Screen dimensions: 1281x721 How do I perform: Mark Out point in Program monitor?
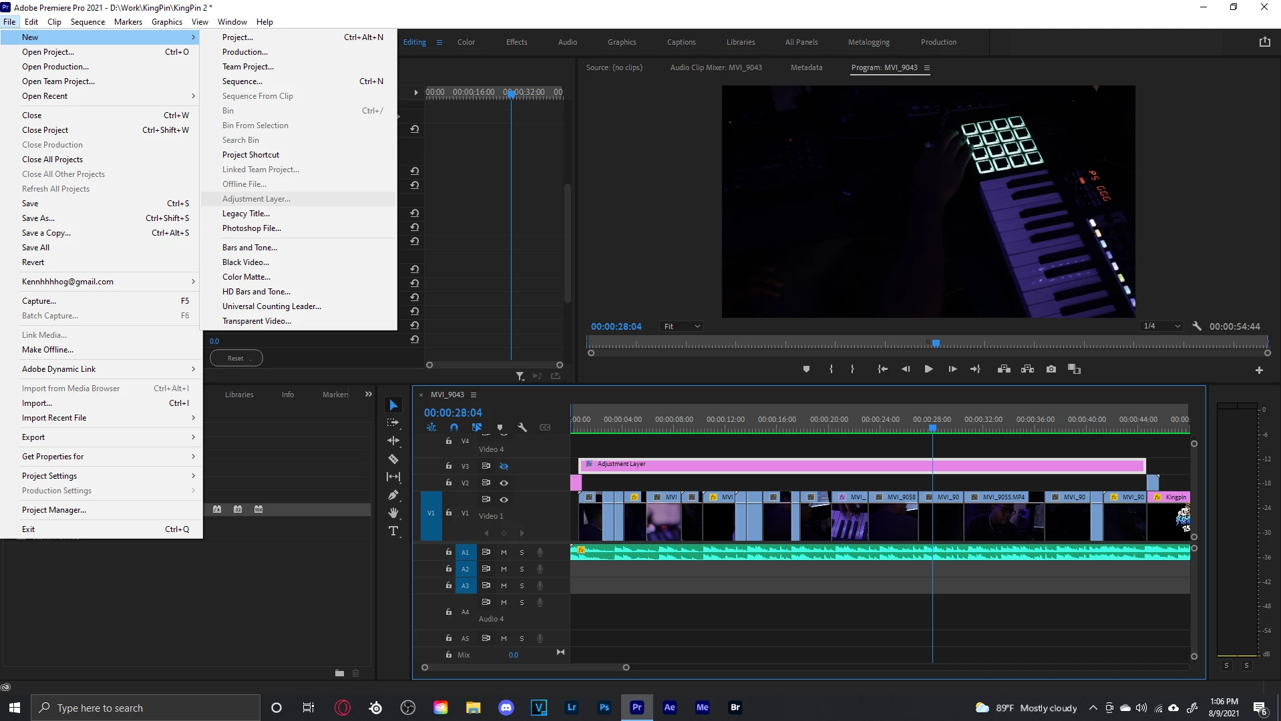(x=852, y=369)
